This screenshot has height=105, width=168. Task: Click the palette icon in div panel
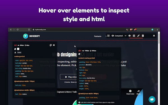click(x=80, y=54)
